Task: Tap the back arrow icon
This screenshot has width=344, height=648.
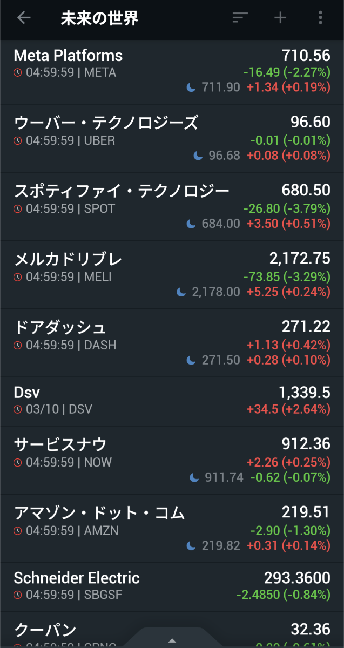Action: (24, 18)
